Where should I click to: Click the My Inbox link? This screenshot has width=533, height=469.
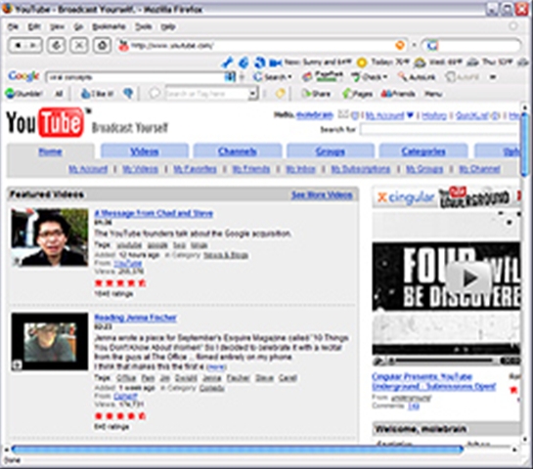300,169
